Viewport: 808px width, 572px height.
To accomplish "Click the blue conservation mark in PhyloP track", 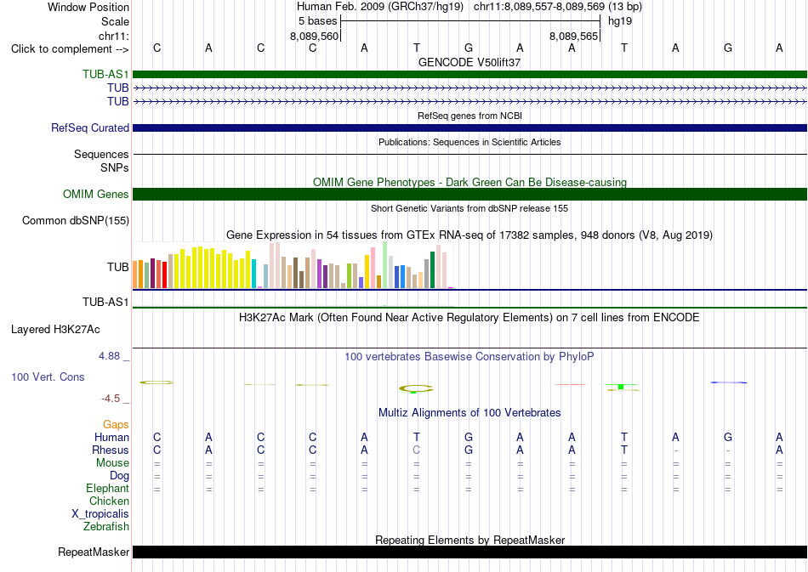I will 729,382.
